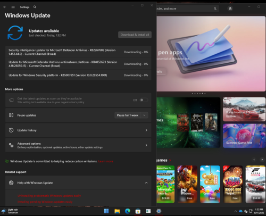The height and width of the screenshot is (216, 266).
Task: Open File Explorer from the taskbar
Action: 117,211
